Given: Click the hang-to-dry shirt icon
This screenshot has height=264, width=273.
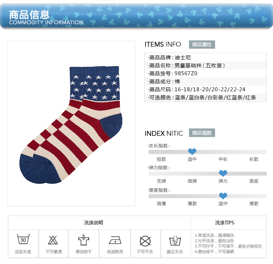Looking at the screenshot, I should pyautogui.click(x=84, y=240).
